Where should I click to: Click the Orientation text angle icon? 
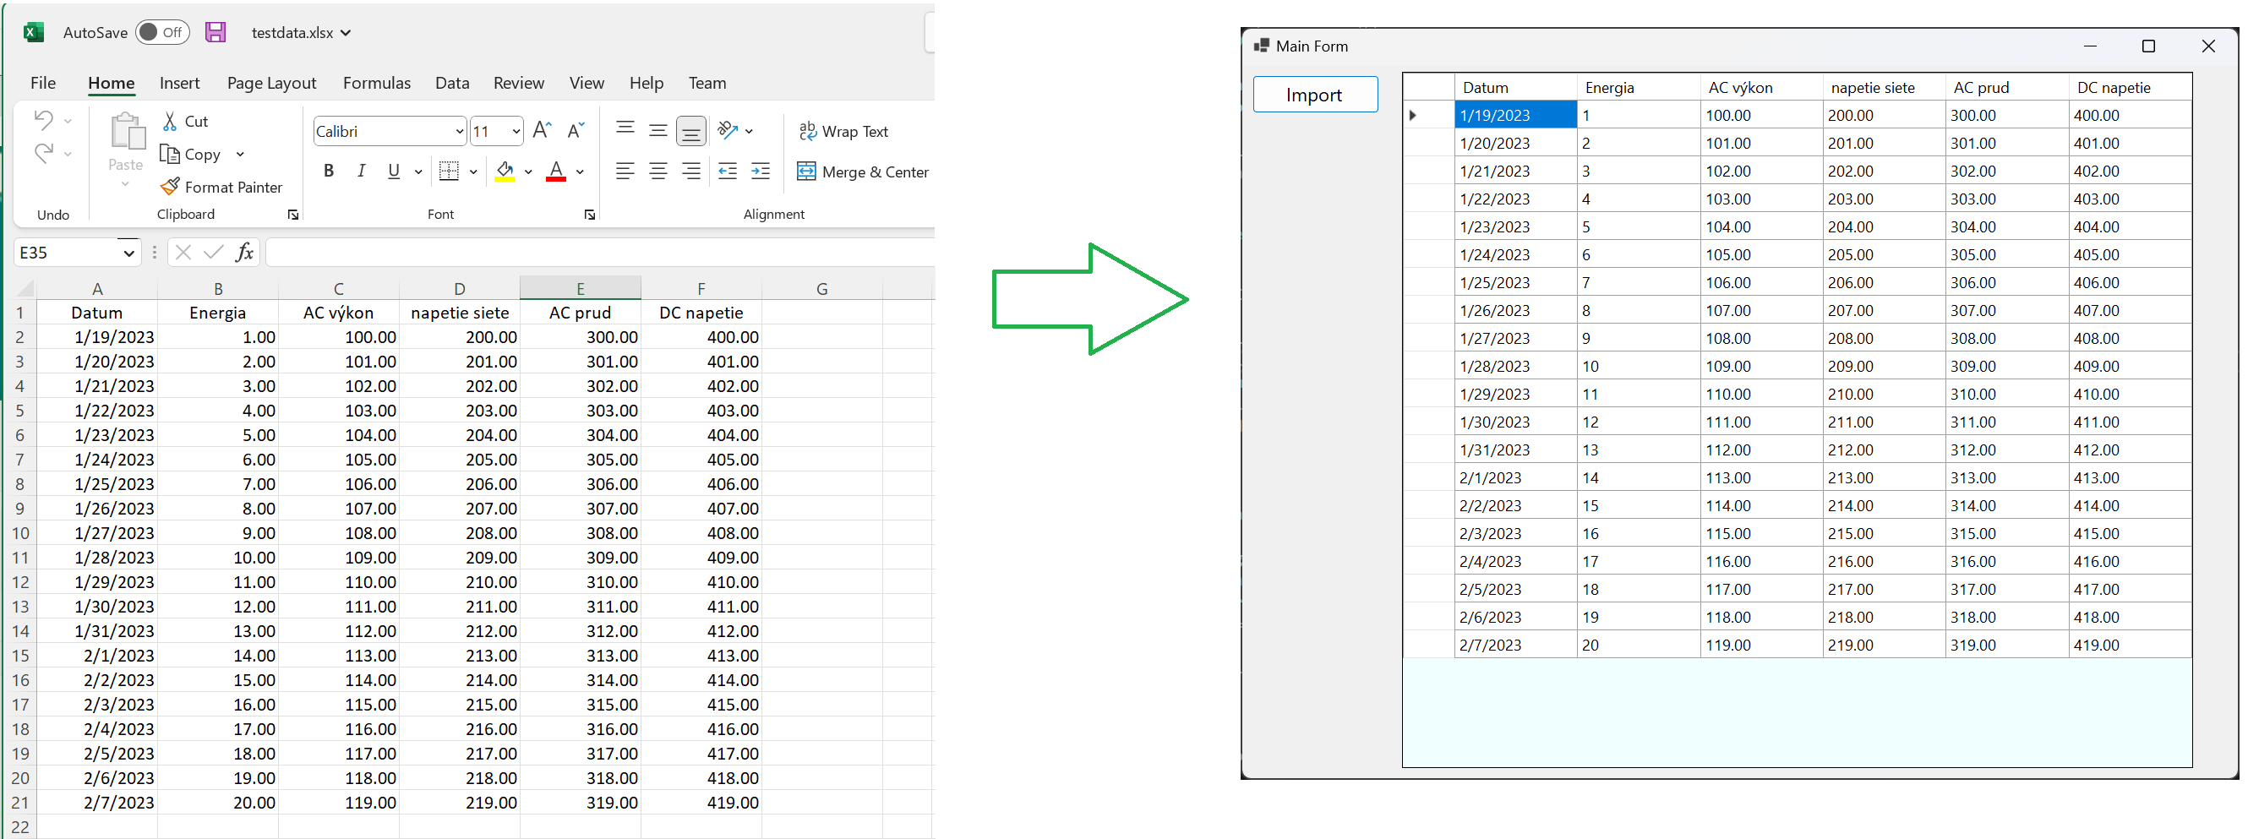coord(728,130)
